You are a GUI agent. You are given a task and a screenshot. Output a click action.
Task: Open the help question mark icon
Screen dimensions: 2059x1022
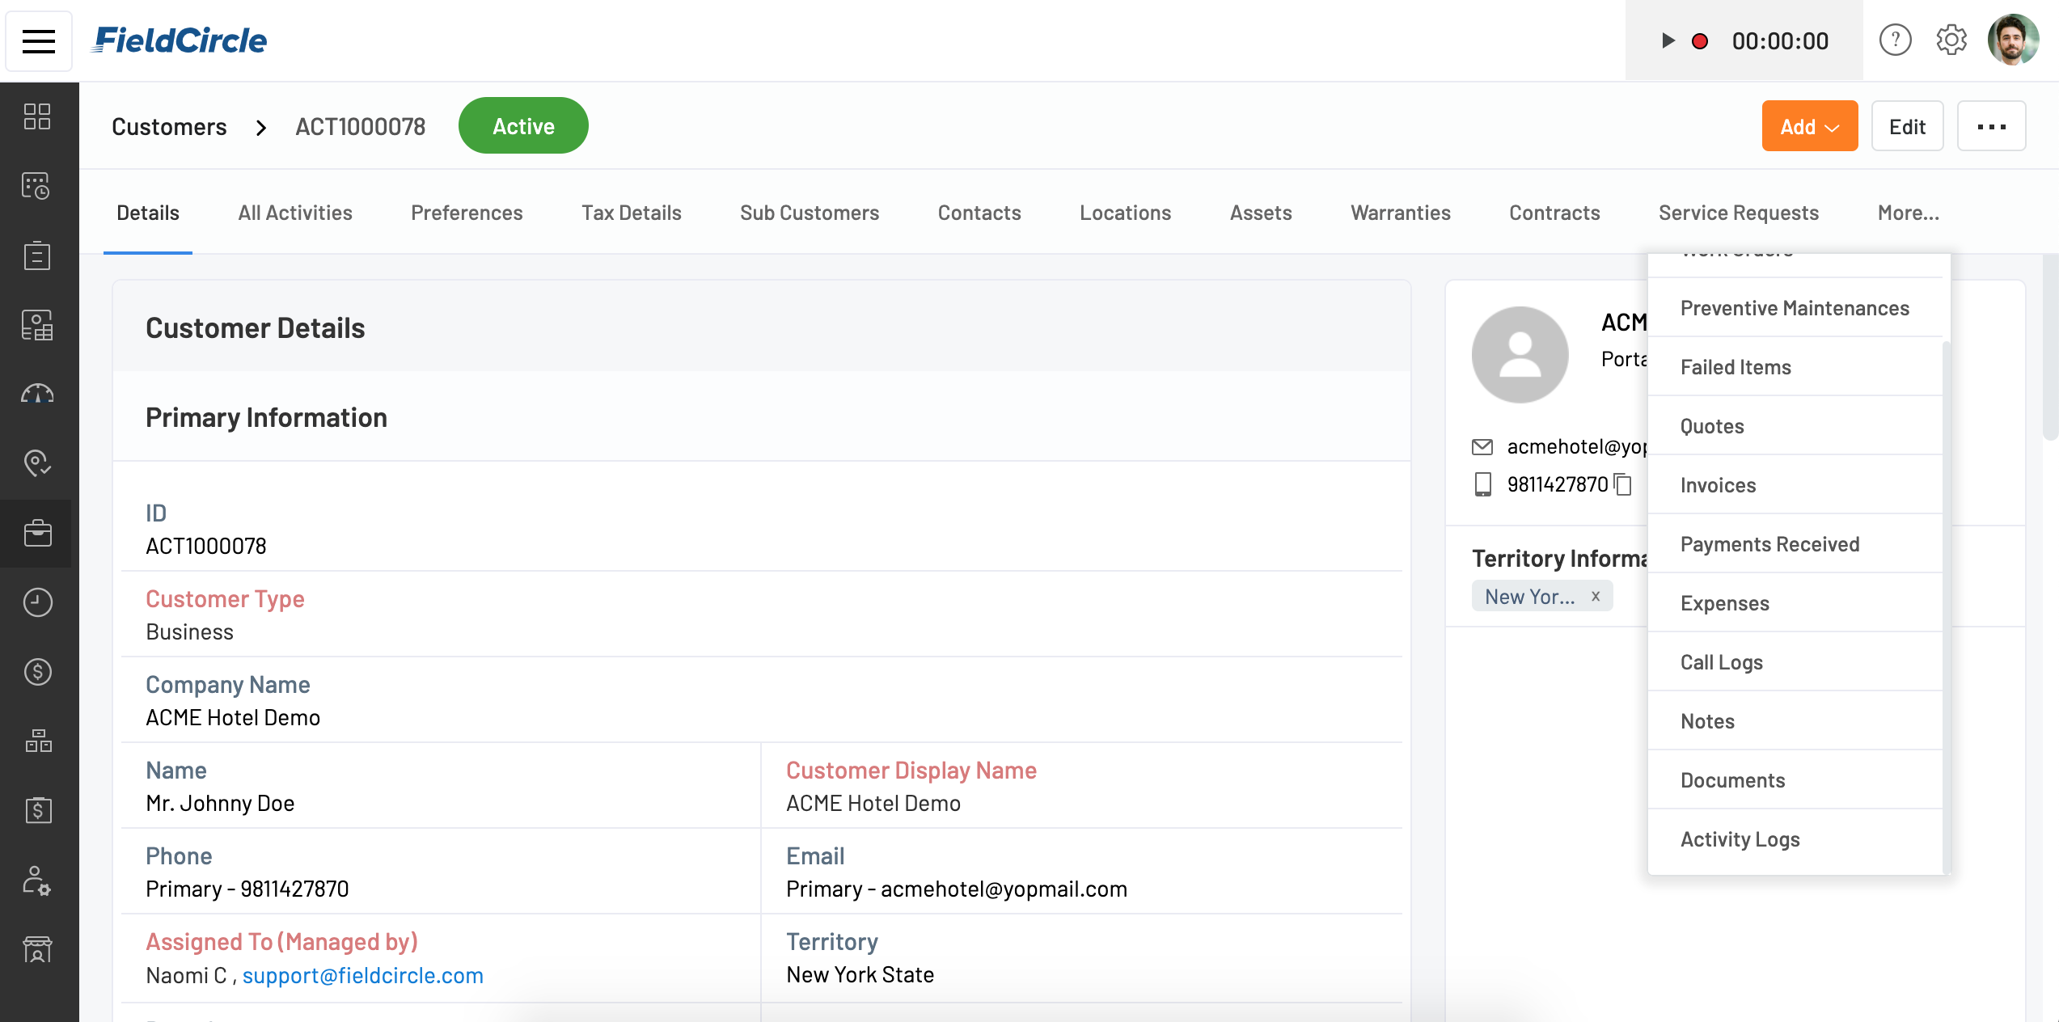pos(1895,40)
